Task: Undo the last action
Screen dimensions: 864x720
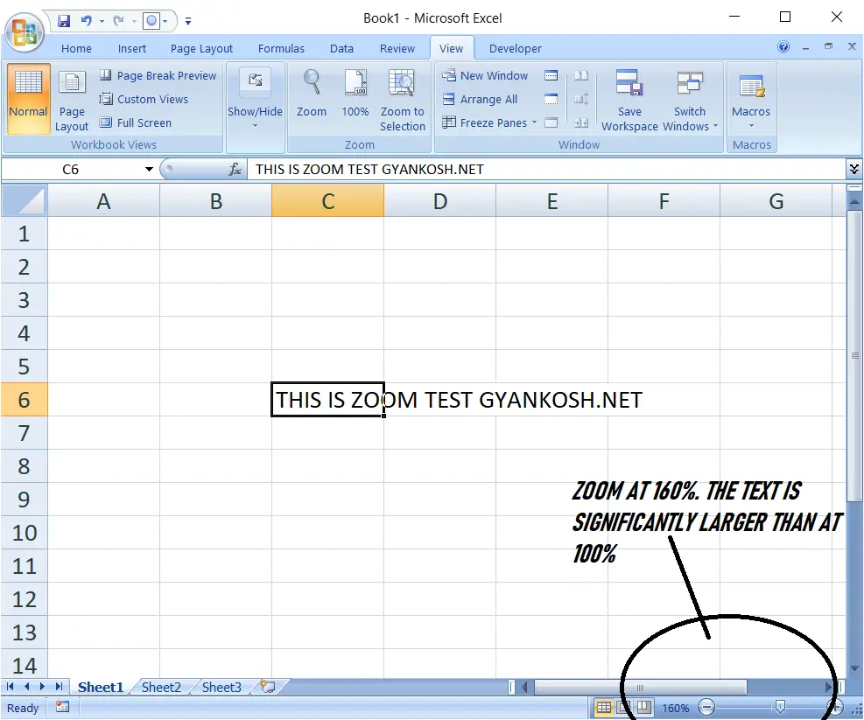Action: (x=86, y=21)
